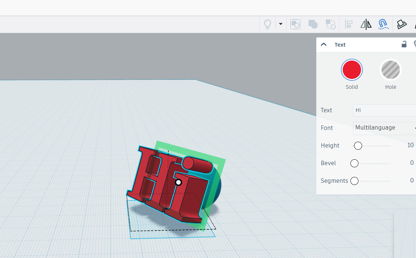Set the shape to Hole

391,70
